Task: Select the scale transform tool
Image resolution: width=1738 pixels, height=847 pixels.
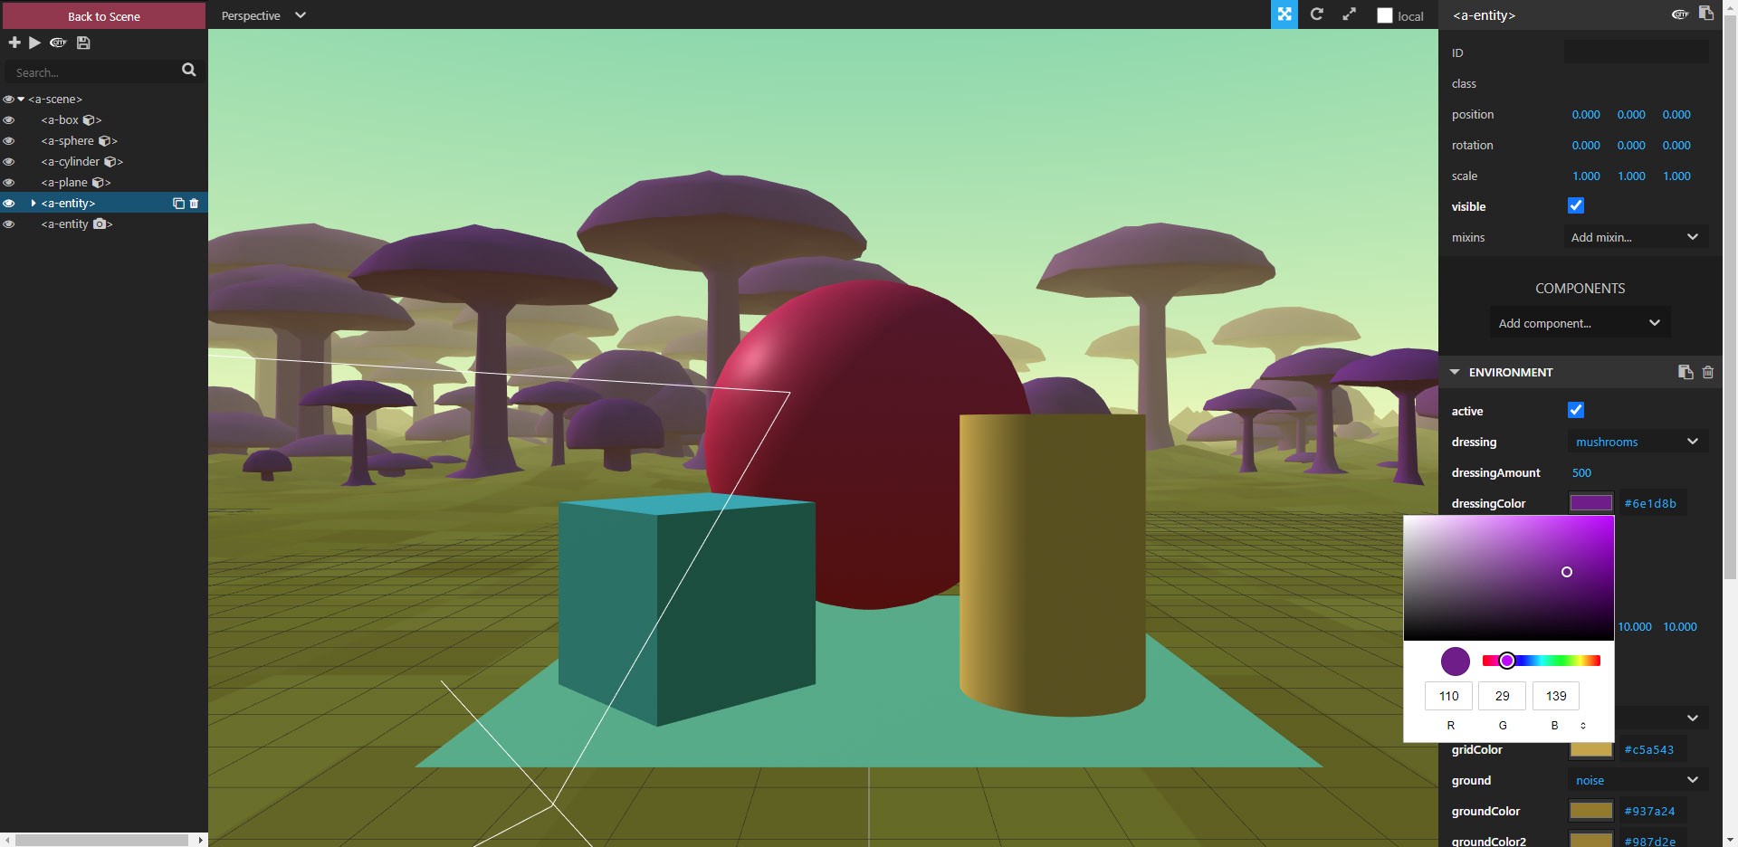Action: coord(1349,14)
